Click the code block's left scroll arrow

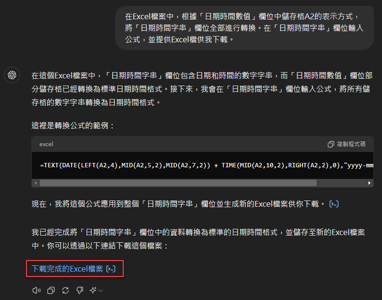point(36,183)
